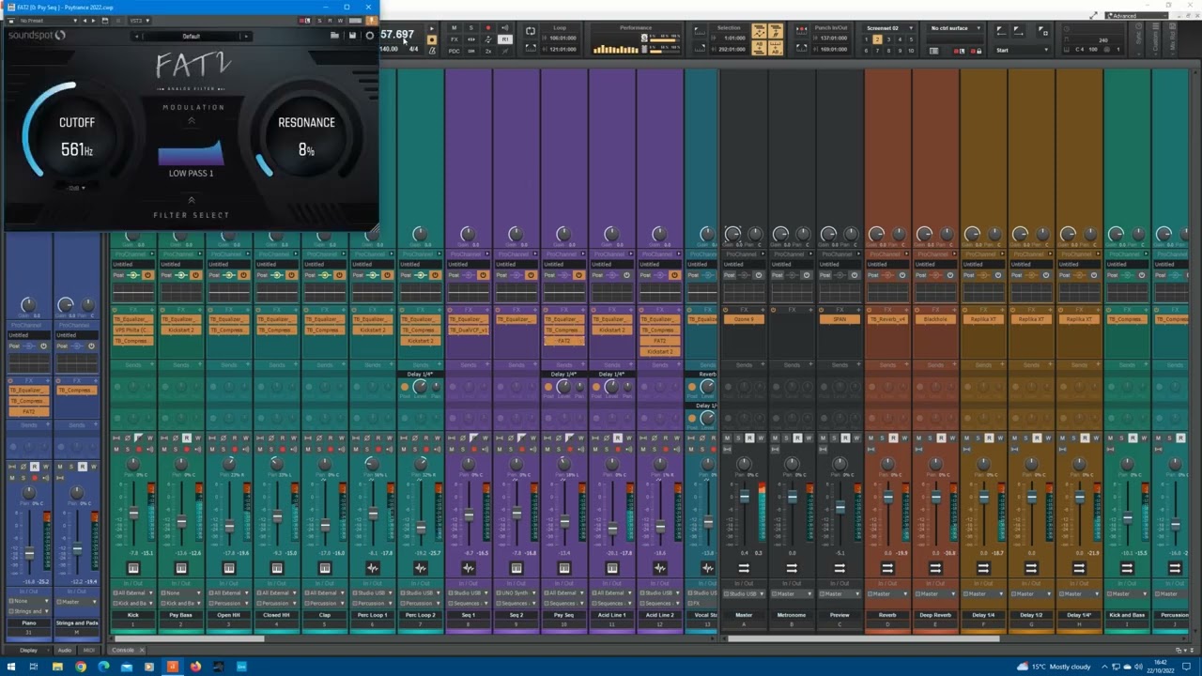Mute the Kick track
Screen dimensions: 1202x676
pyautogui.click(x=116, y=449)
